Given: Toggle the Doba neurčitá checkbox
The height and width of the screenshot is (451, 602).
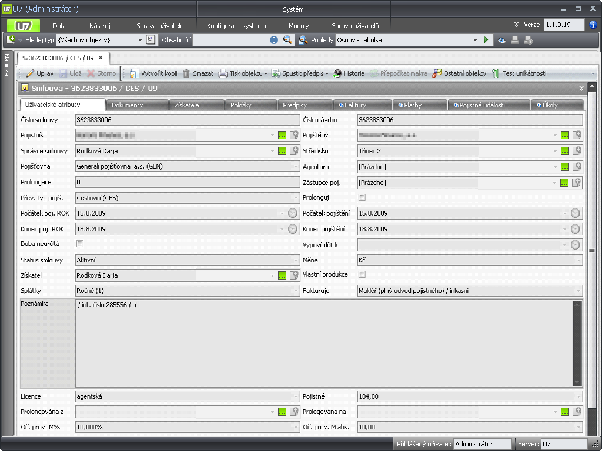Looking at the screenshot, I should click(80, 244).
